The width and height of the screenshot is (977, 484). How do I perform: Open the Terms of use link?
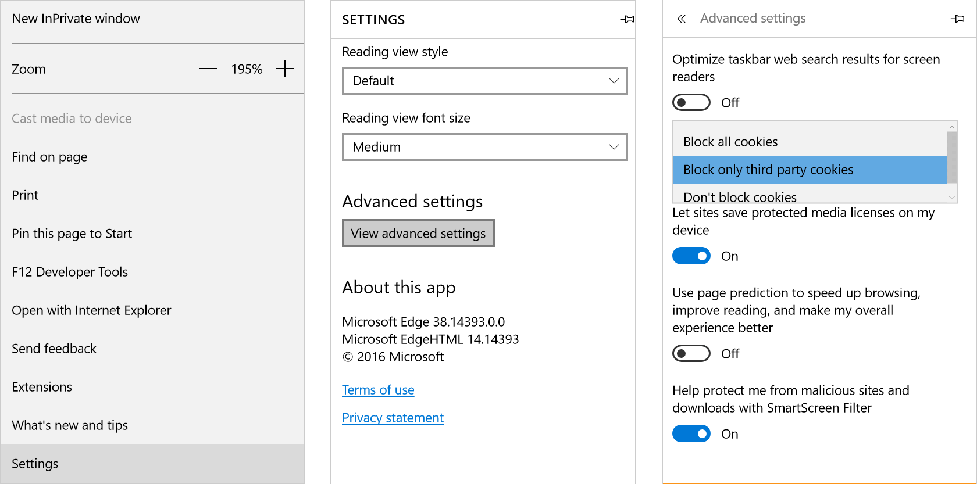[378, 390]
